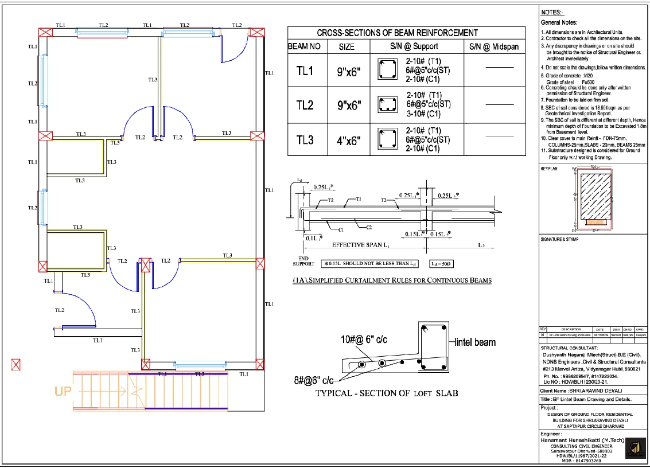Click the Grade of concrete :M20 note
The width and height of the screenshot is (650, 468).
[567, 76]
